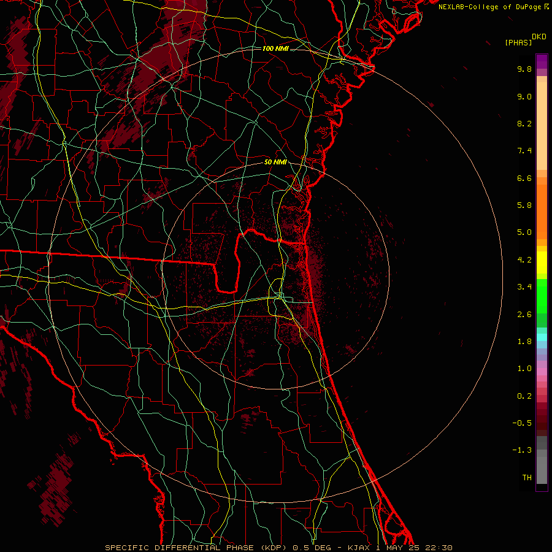Click the 6.6 scale value
552x552 pixels.
pyautogui.click(x=524, y=178)
